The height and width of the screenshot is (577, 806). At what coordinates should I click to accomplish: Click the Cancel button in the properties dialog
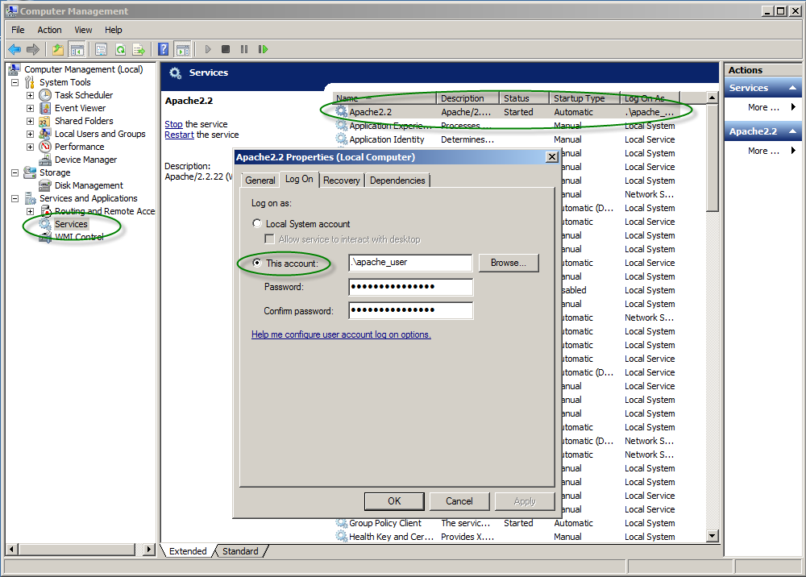[x=459, y=501]
